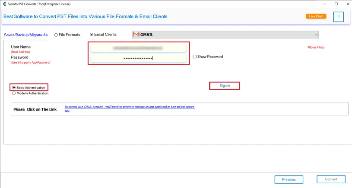Click 'Use third party App Password' hint

click(x=31, y=62)
